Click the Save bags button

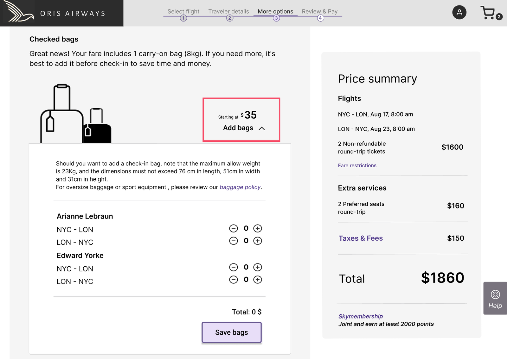(x=232, y=332)
